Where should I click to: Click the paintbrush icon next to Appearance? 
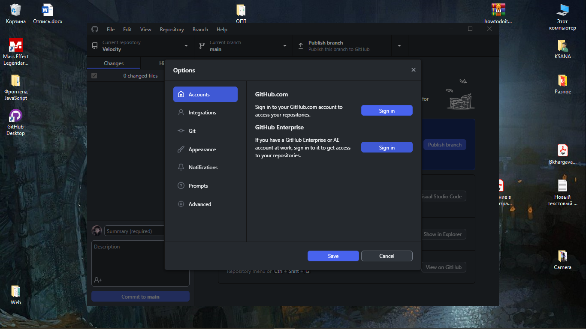pos(181,149)
